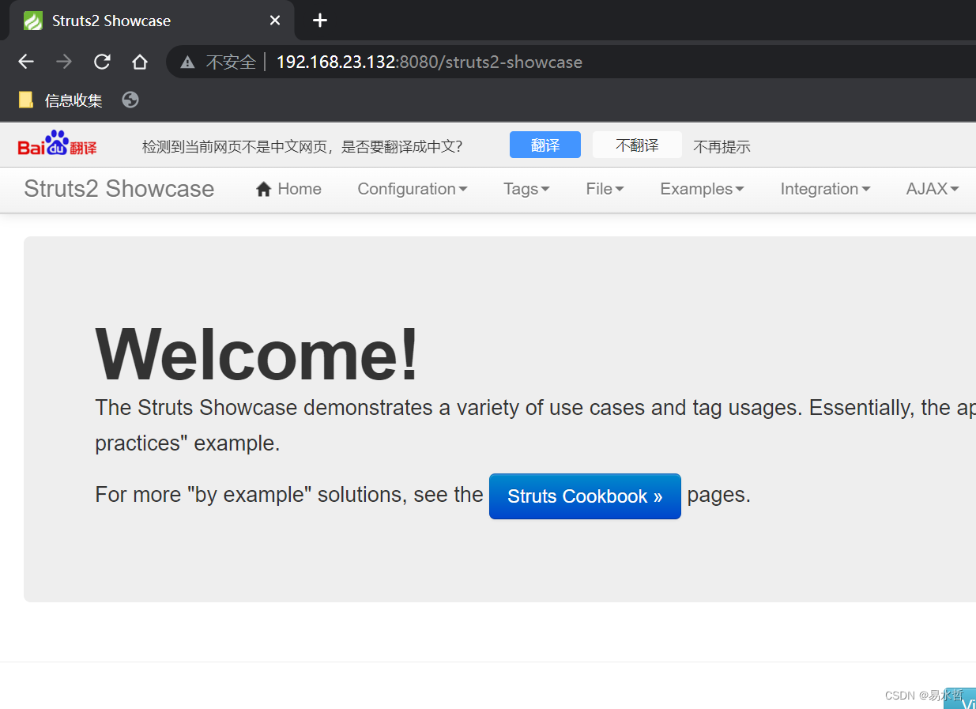The image size is (976, 709).
Task: Expand the Integration dropdown menu
Action: [825, 189]
